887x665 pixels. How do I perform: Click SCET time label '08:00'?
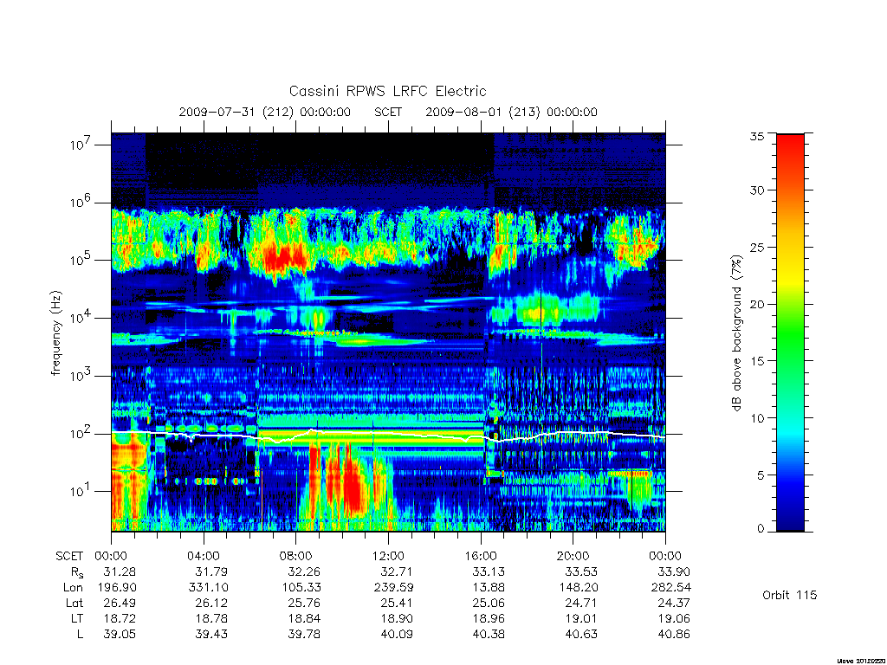click(296, 556)
